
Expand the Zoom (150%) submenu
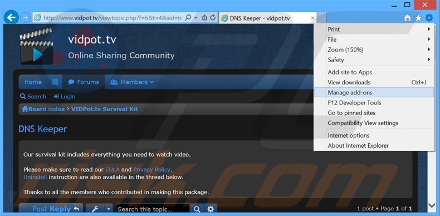click(374, 49)
